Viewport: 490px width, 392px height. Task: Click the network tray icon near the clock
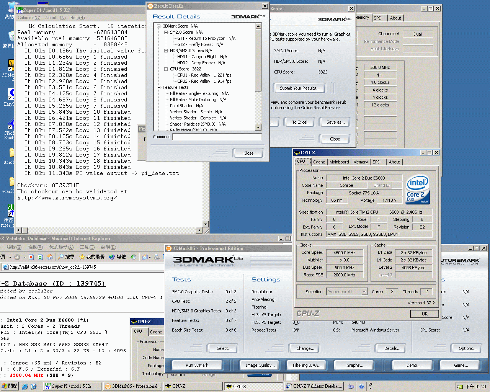pyautogui.click(x=460, y=387)
